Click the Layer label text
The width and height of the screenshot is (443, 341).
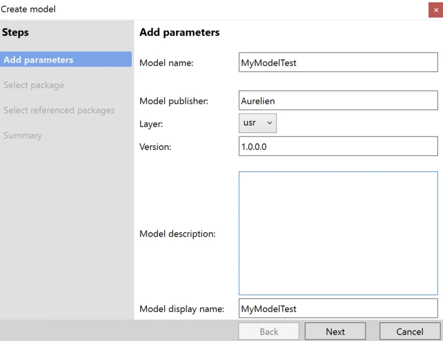pos(151,124)
